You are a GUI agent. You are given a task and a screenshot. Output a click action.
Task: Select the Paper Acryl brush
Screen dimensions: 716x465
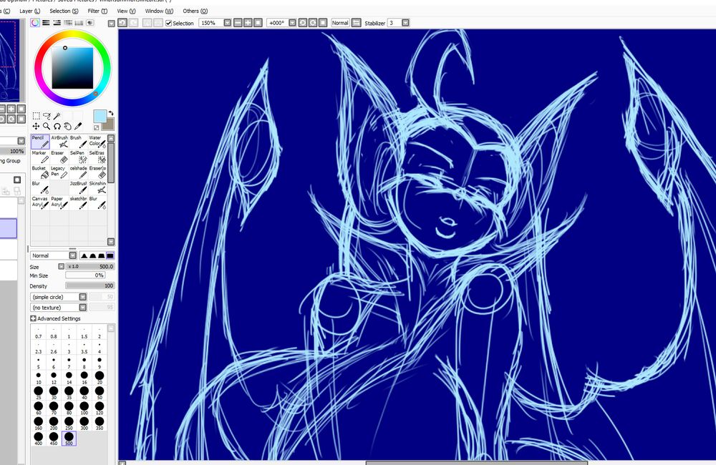click(x=59, y=202)
